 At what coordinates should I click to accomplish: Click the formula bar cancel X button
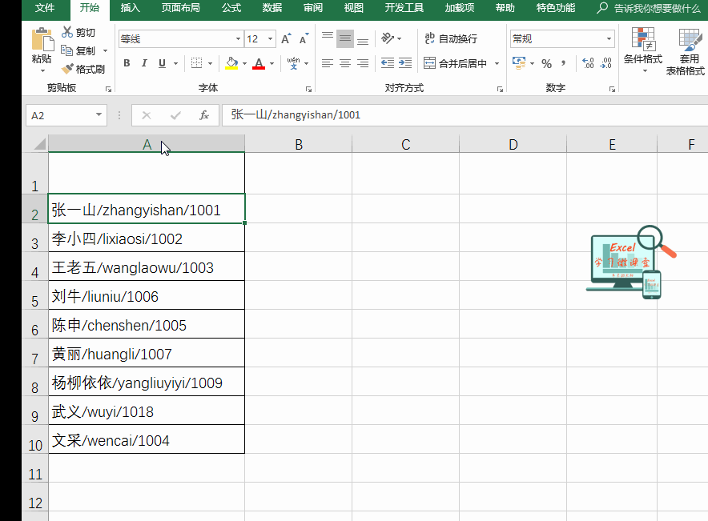(147, 115)
